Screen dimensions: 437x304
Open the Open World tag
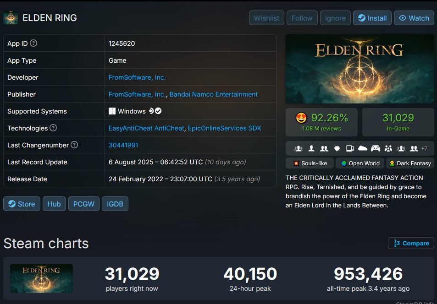pyautogui.click(x=360, y=163)
